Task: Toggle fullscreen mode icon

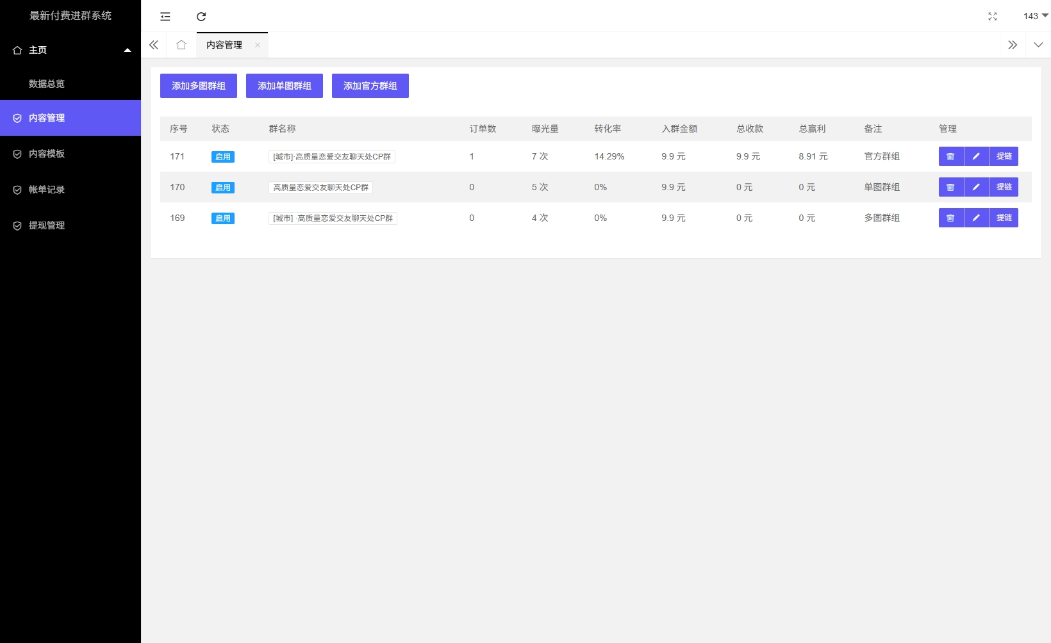Action: point(992,17)
